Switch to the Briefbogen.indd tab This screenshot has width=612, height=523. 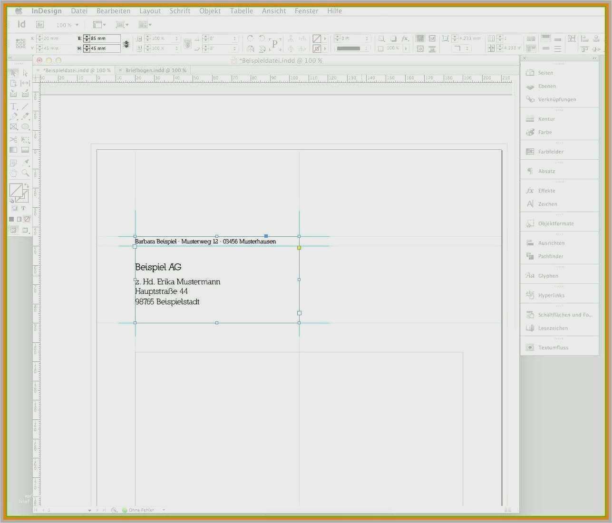click(x=155, y=70)
